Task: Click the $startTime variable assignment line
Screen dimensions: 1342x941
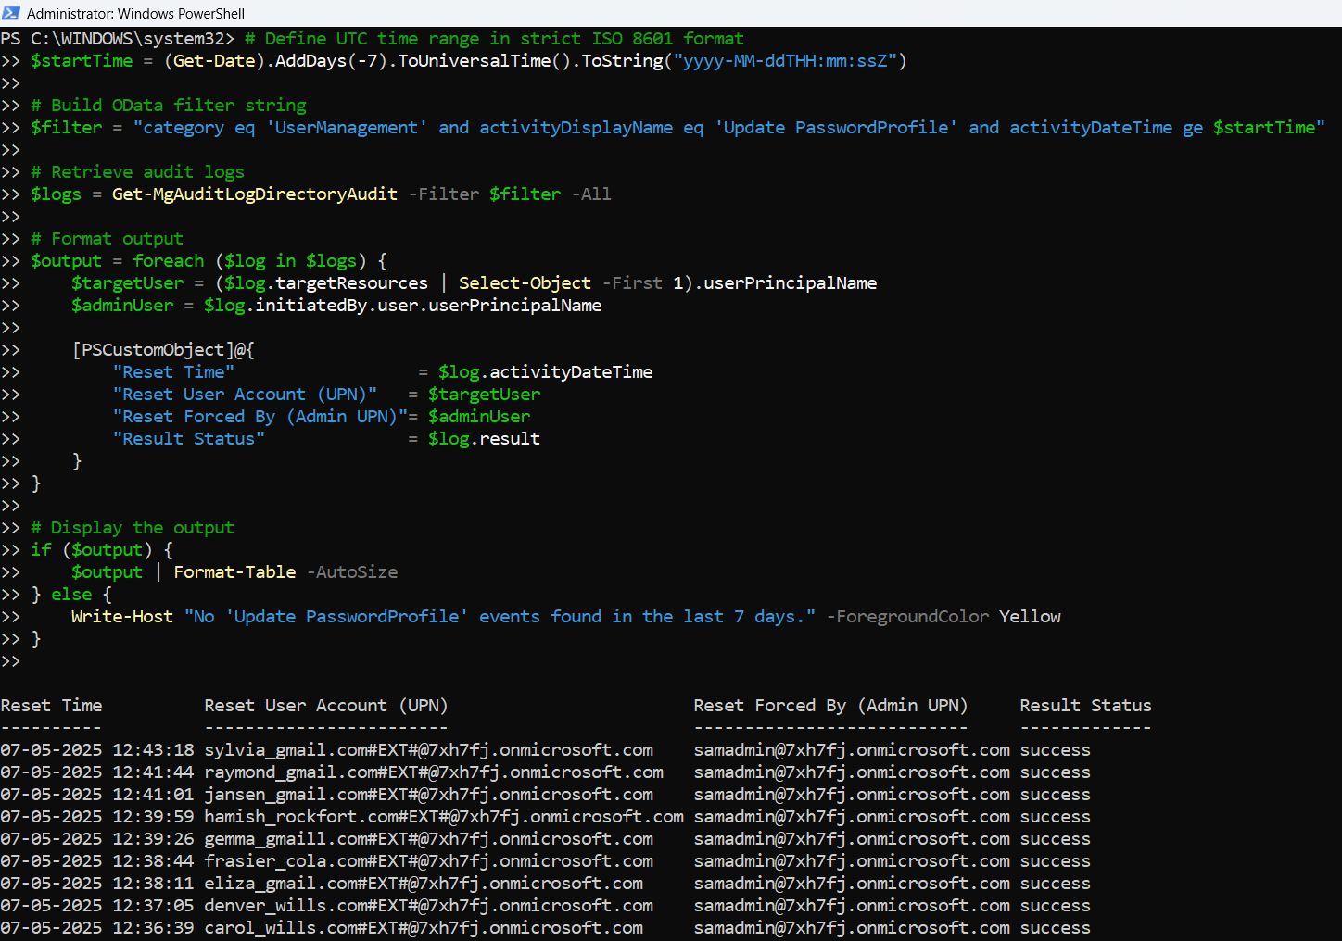Action: click(82, 61)
